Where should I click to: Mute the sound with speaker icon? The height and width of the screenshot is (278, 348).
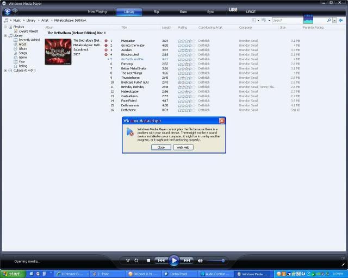click(200, 261)
